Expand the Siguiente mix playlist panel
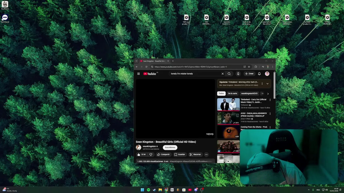The height and width of the screenshot is (193, 344). tap(267, 84)
